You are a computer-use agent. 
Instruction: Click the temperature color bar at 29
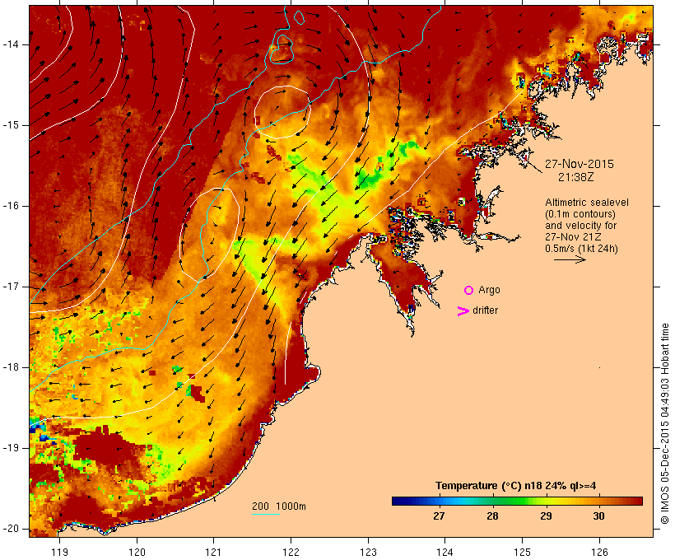click(546, 501)
